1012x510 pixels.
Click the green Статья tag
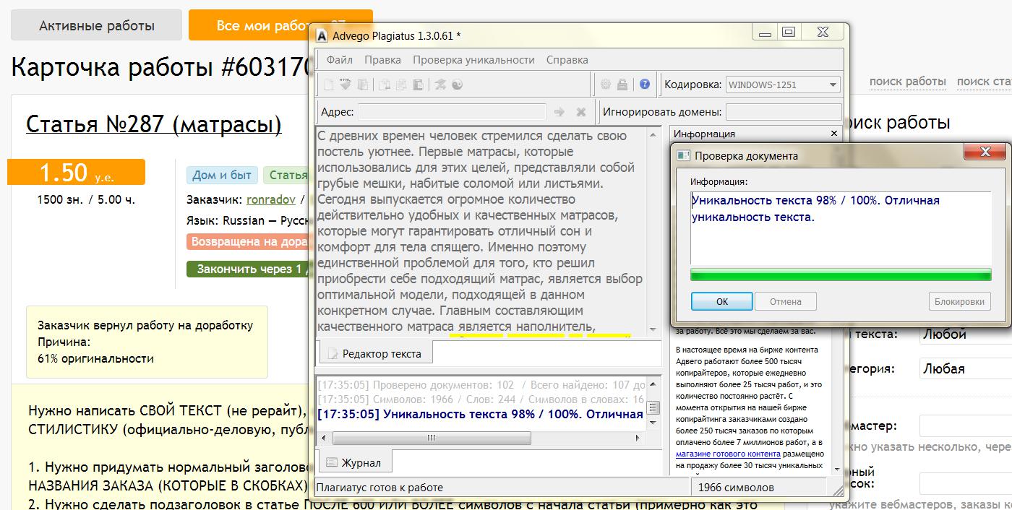pyautogui.click(x=287, y=175)
